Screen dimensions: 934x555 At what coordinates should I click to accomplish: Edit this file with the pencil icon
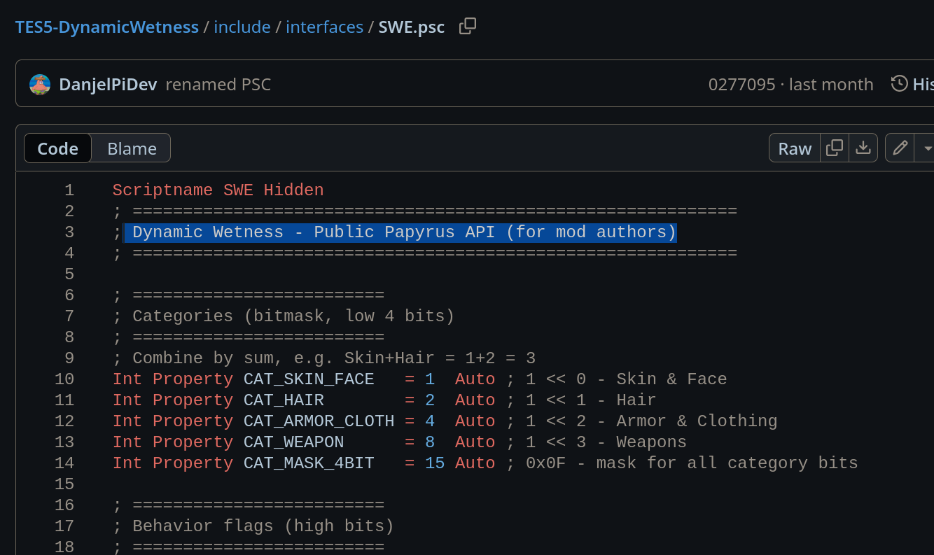pyautogui.click(x=900, y=148)
